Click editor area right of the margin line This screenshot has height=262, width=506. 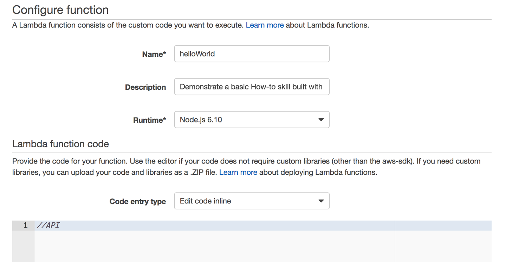click(x=443, y=246)
